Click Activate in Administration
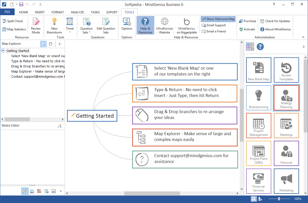 pyautogui.click(x=247, y=29)
